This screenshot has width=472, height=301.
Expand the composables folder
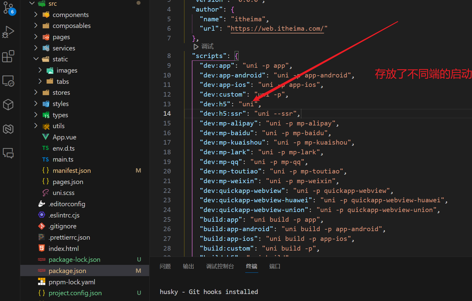click(x=36, y=26)
